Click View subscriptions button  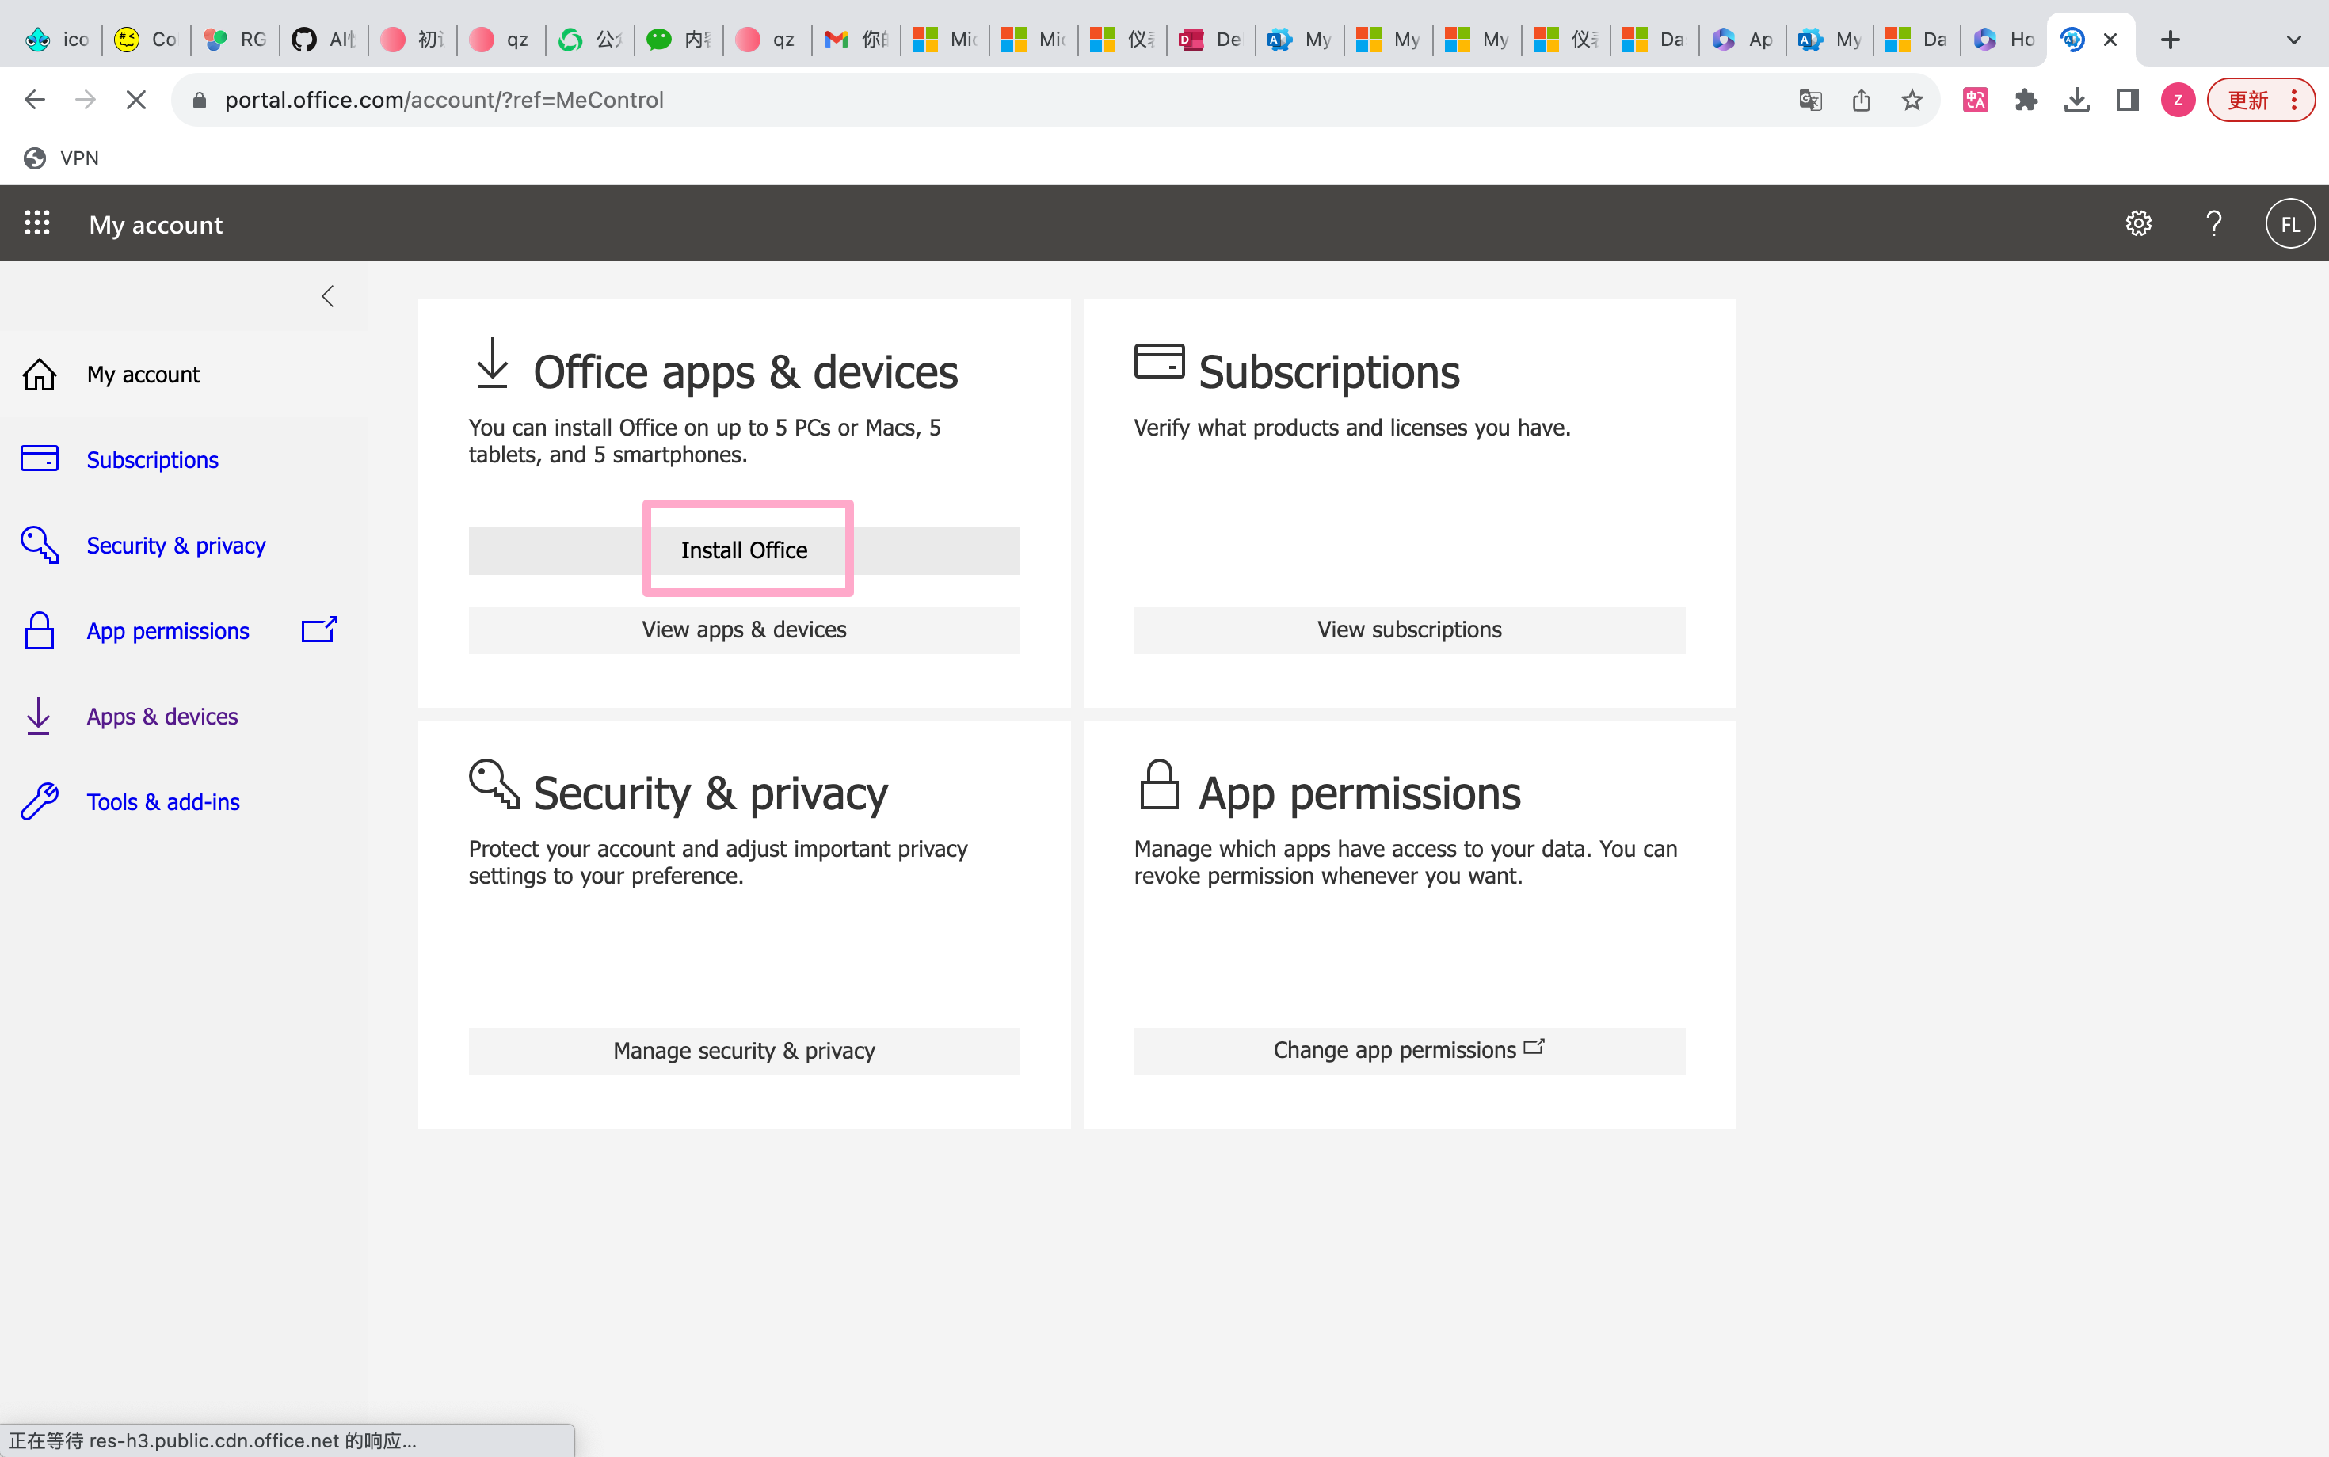coord(1409,630)
